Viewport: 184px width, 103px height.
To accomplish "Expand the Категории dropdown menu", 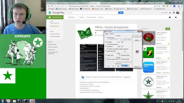I will click(72, 17).
